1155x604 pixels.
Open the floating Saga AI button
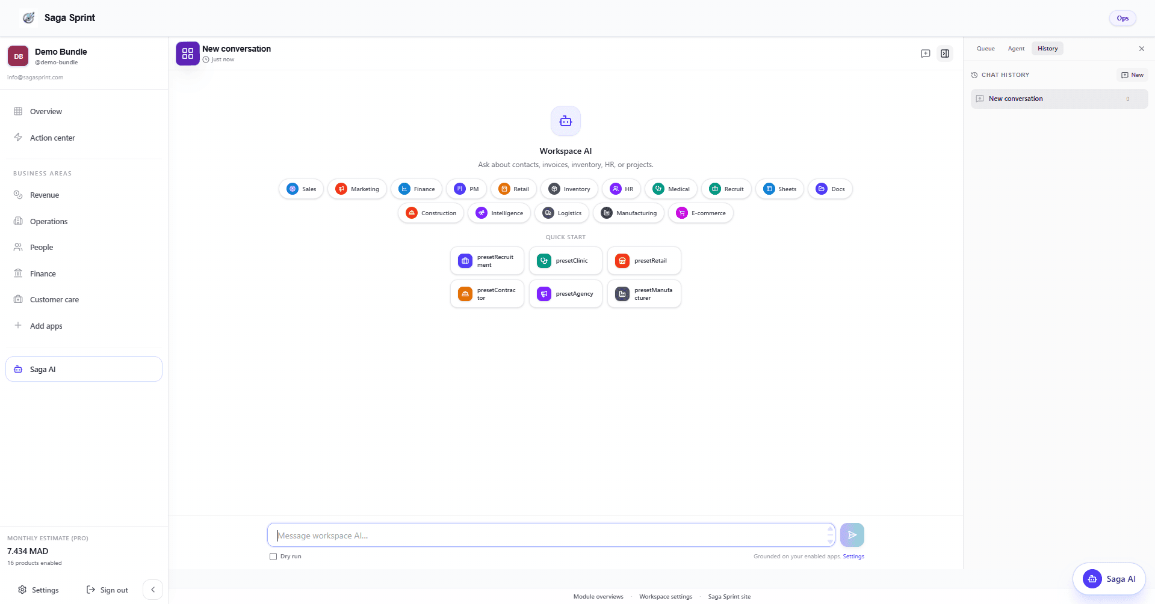point(1109,579)
